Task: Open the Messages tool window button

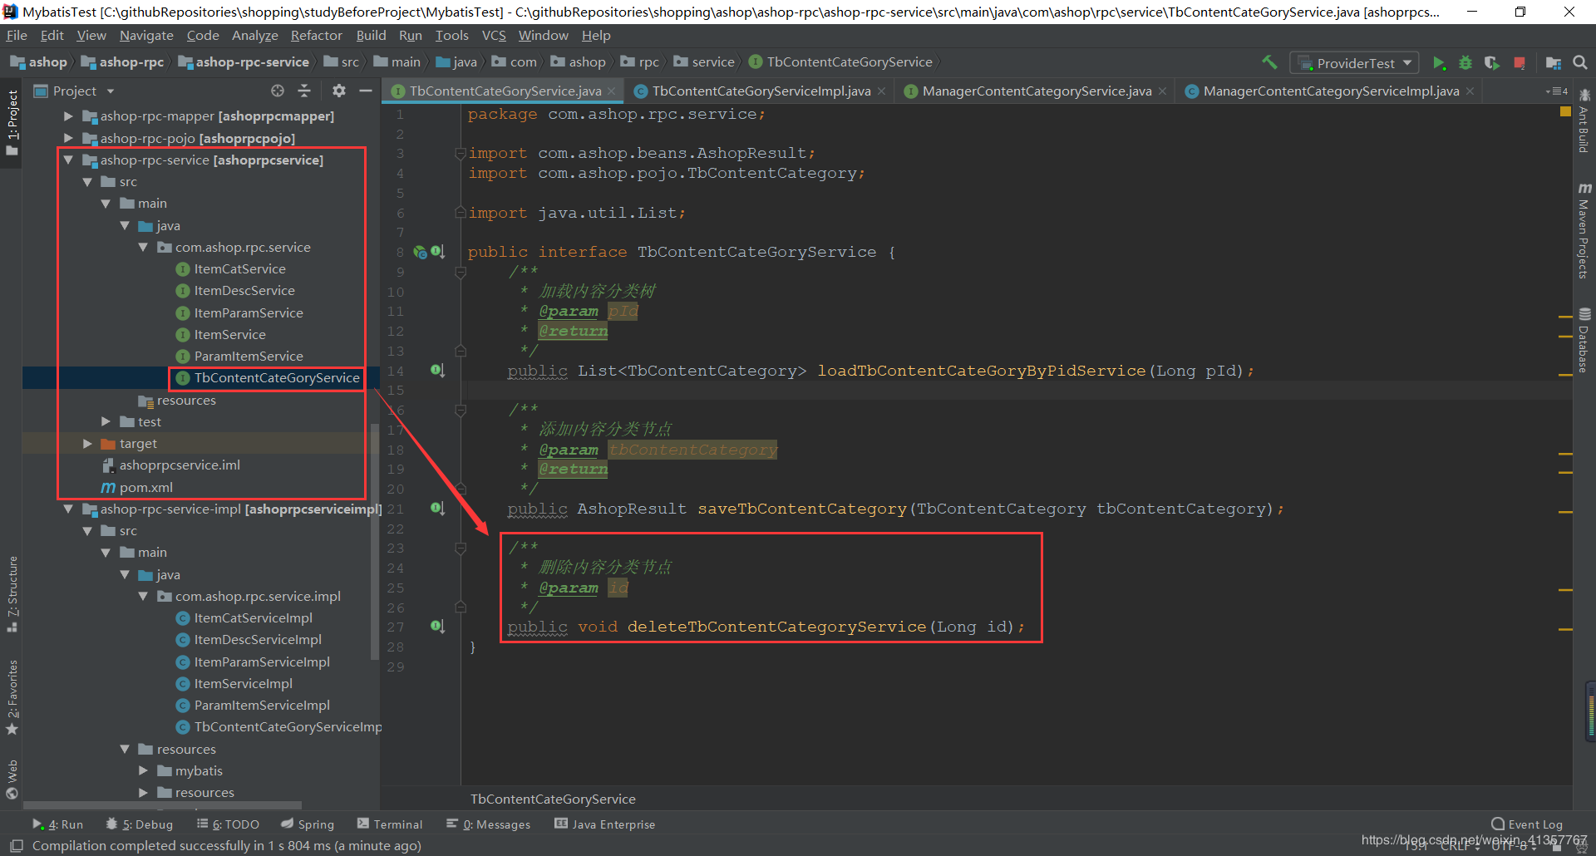Action: click(489, 824)
